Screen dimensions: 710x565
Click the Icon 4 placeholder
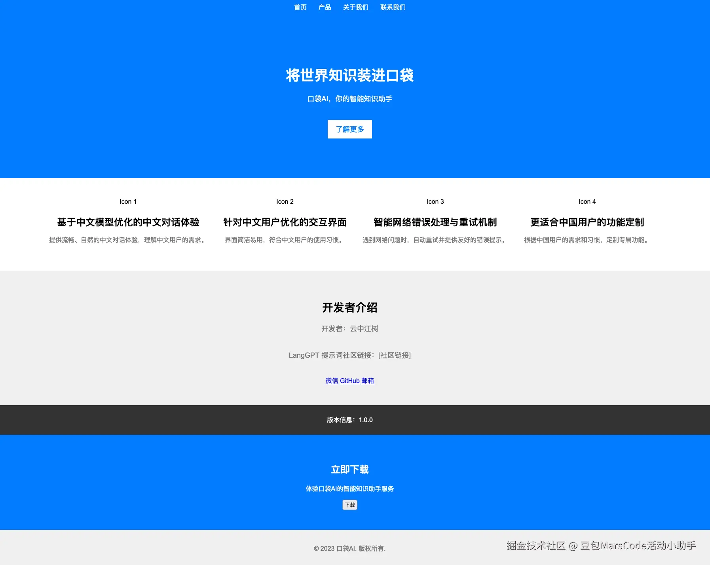tap(587, 201)
